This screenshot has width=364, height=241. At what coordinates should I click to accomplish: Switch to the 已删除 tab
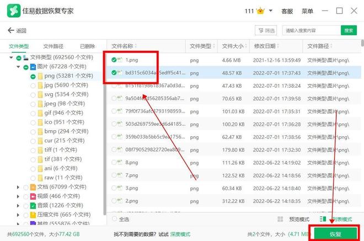(x=87, y=46)
